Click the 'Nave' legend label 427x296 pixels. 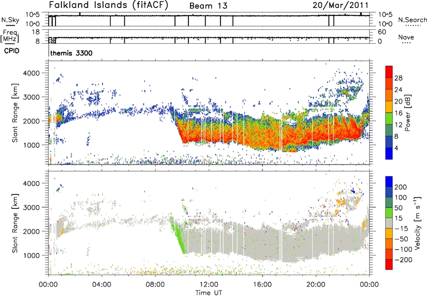[x=406, y=37]
